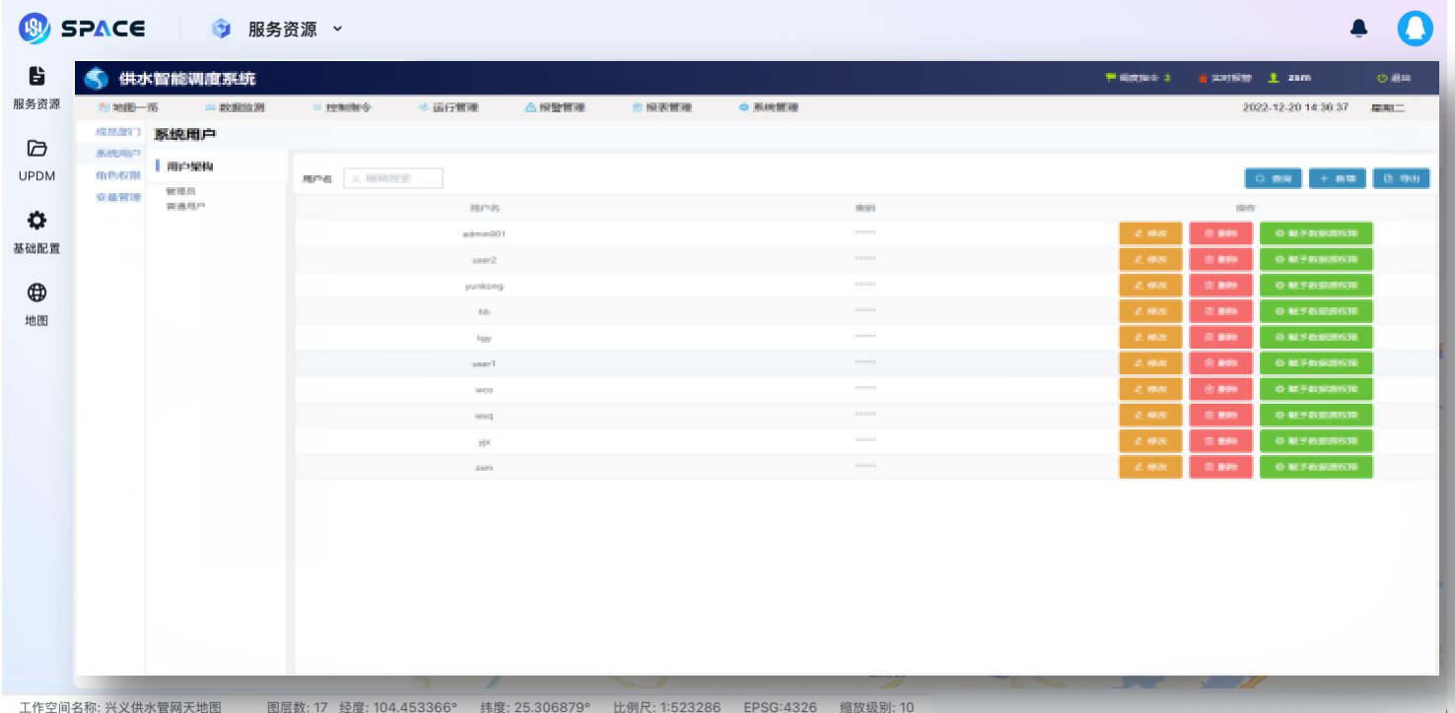
Task: Open notifications bell icon
Action: click(1359, 30)
